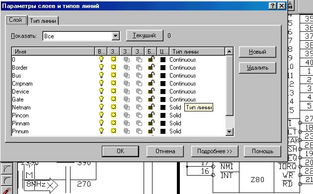Click Z80 label in the schematic

coord(257,180)
